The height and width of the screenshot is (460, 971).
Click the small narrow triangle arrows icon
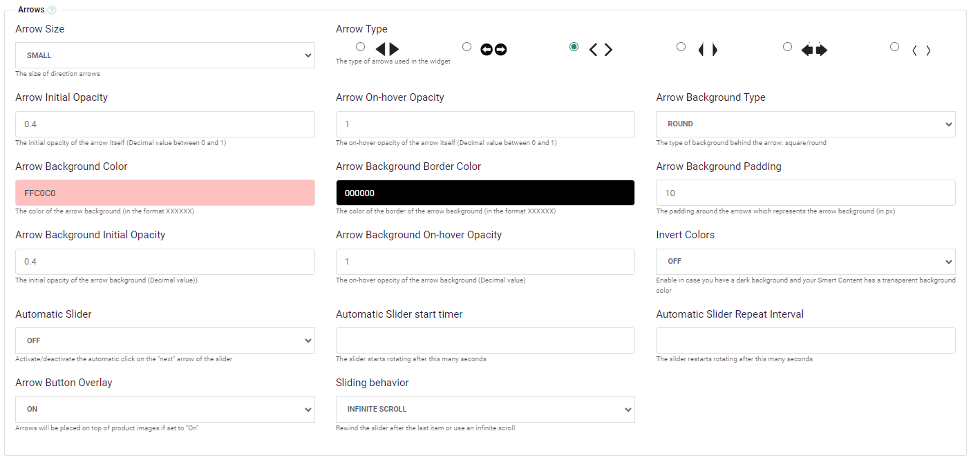coord(708,50)
